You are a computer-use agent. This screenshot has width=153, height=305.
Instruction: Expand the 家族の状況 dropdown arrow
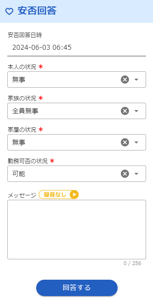[x=136, y=111]
